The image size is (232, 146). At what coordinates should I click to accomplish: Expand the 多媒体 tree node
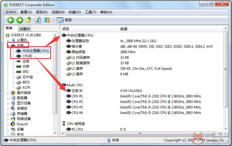click(x=8, y=109)
